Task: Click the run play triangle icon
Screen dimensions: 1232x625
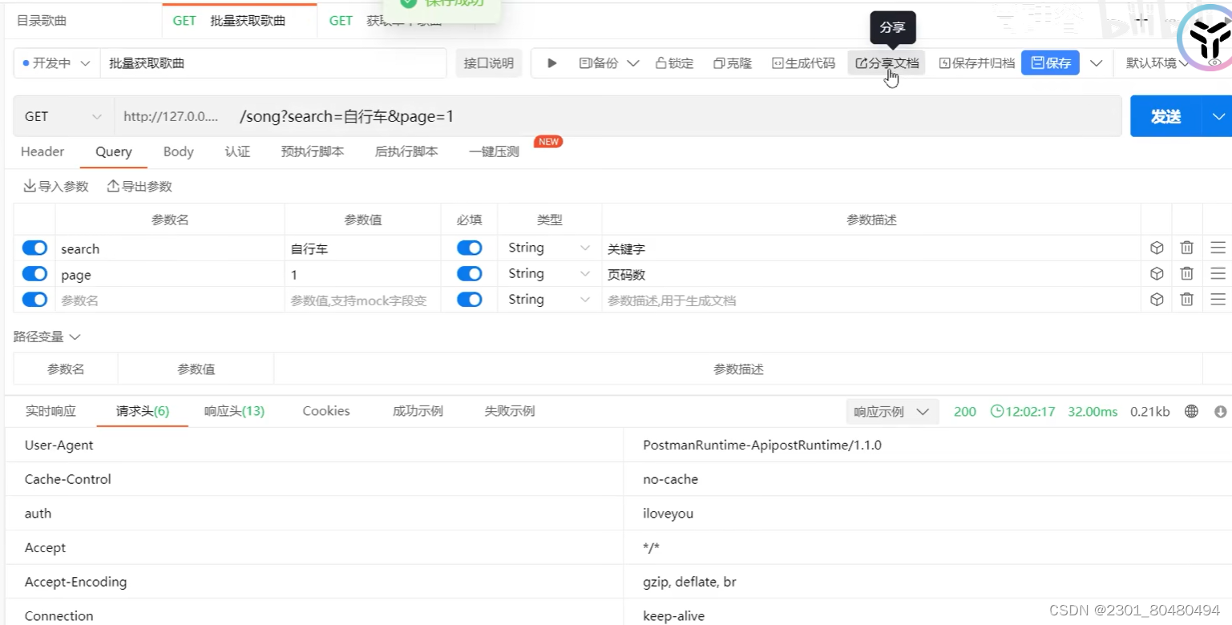Action: (552, 62)
